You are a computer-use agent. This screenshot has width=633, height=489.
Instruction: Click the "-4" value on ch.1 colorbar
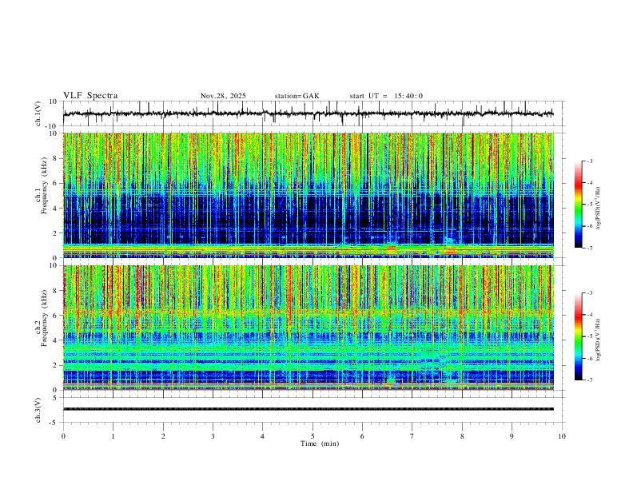[590, 183]
